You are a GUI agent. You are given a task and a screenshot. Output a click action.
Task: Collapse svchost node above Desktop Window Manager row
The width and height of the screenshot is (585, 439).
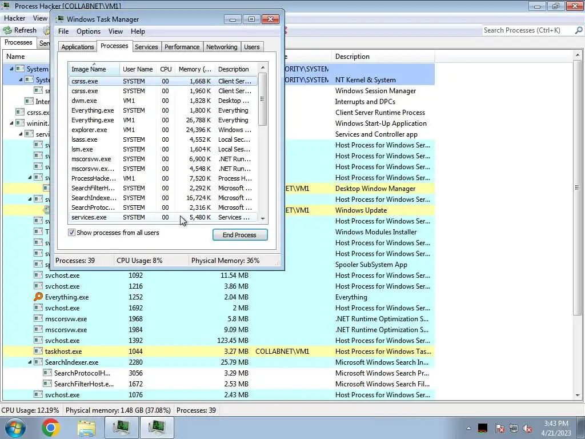pos(30,177)
